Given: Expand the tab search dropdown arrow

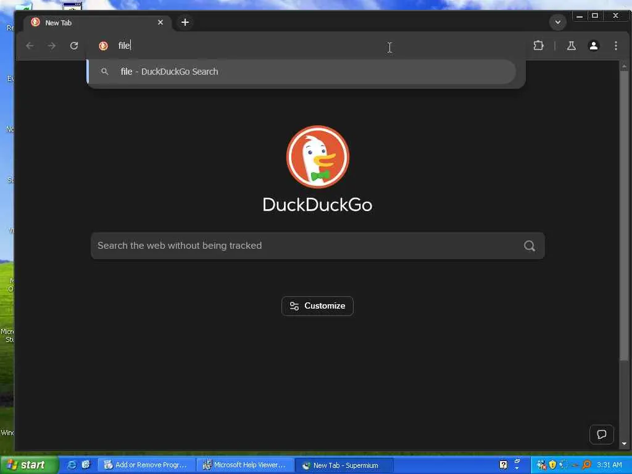Looking at the screenshot, I should tap(558, 22).
